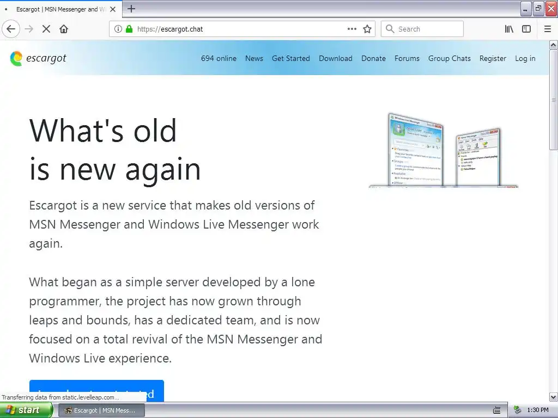558x418 pixels.
Task: Click the page scrollbar up arrow
Action: coord(553,45)
